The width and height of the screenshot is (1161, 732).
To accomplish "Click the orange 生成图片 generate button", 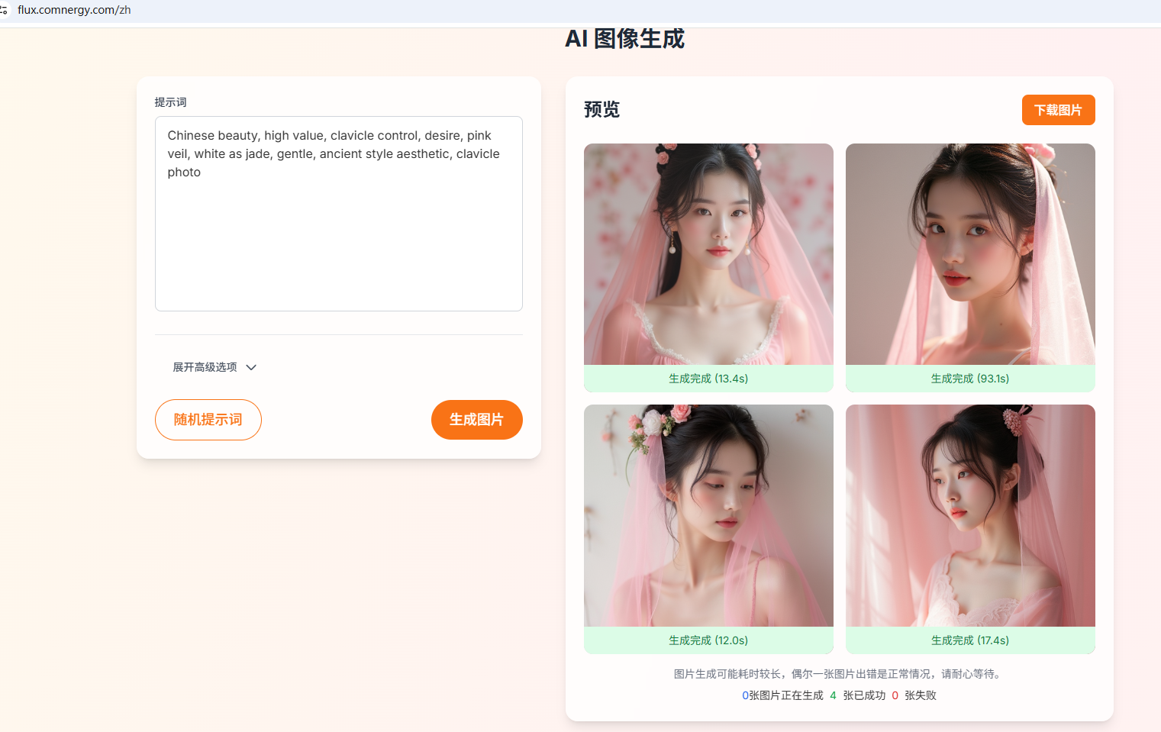I will click(476, 420).
